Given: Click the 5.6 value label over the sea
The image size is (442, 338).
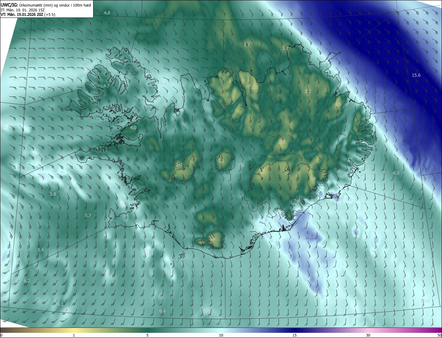Looking at the screenshot, I should (41, 250).
